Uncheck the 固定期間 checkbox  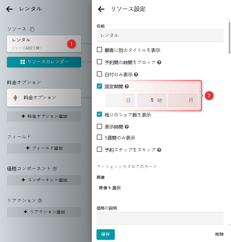tap(99, 86)
